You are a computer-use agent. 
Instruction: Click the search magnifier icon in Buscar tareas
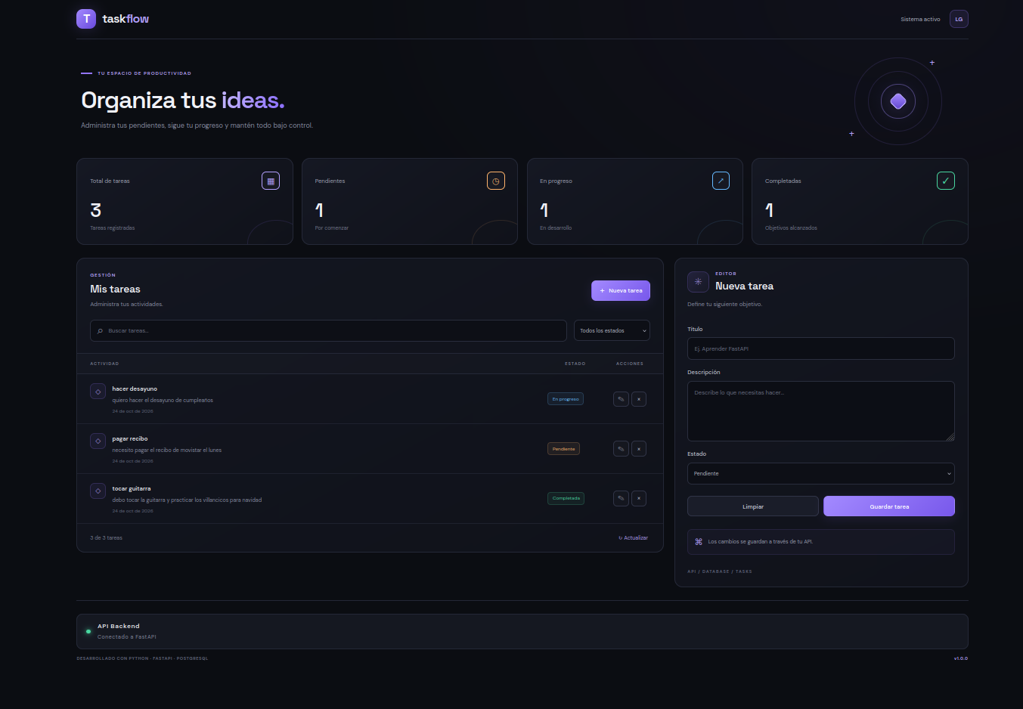point(100,331)
